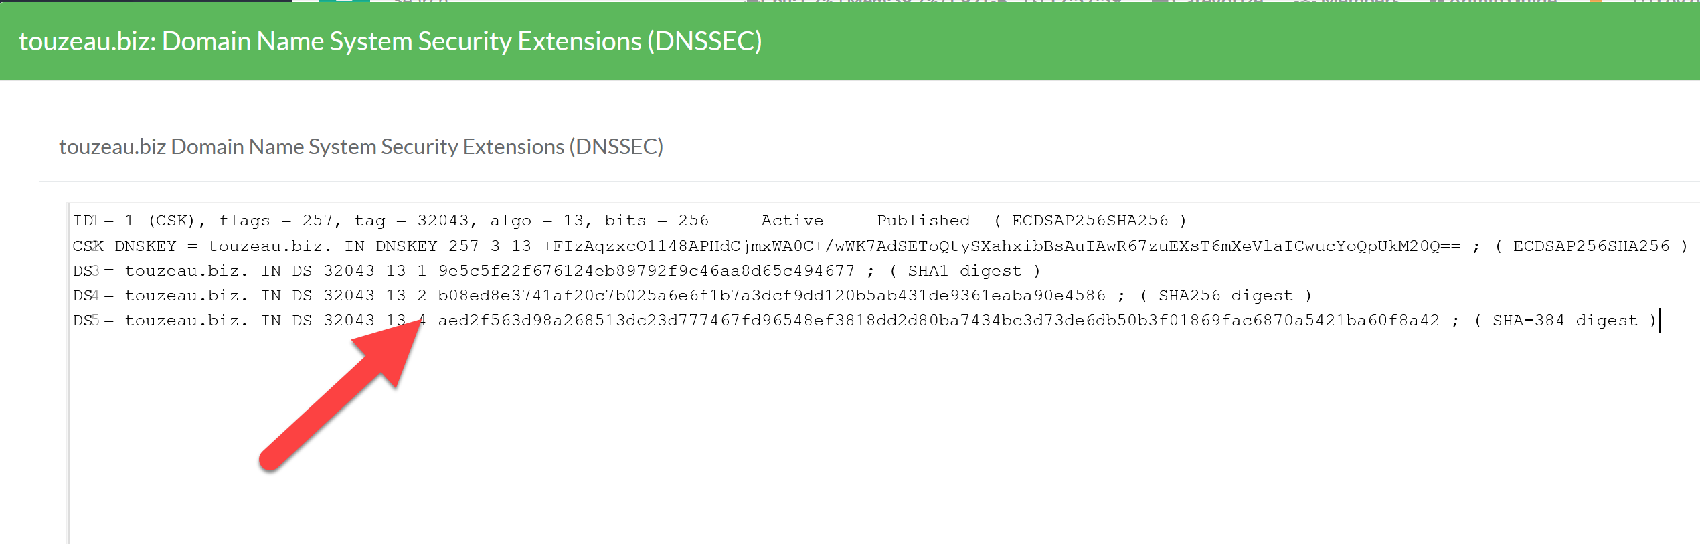Click the word Published in the key line

click(923, 221)
